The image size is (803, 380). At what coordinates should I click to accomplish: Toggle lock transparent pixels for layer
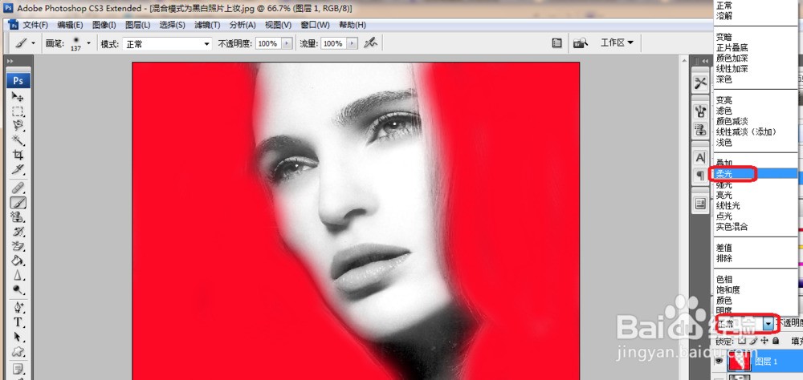click(x=741, y=341)
